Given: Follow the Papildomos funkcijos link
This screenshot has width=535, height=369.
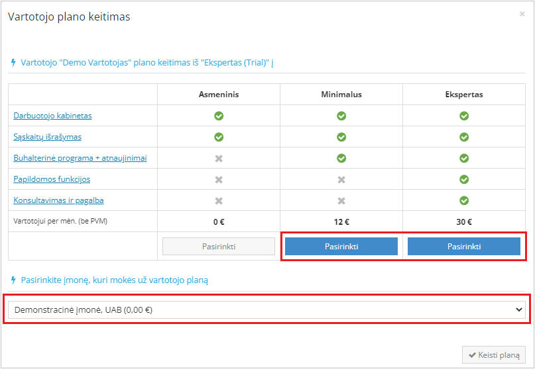Looking at the screenshot, I should point(52,179).
